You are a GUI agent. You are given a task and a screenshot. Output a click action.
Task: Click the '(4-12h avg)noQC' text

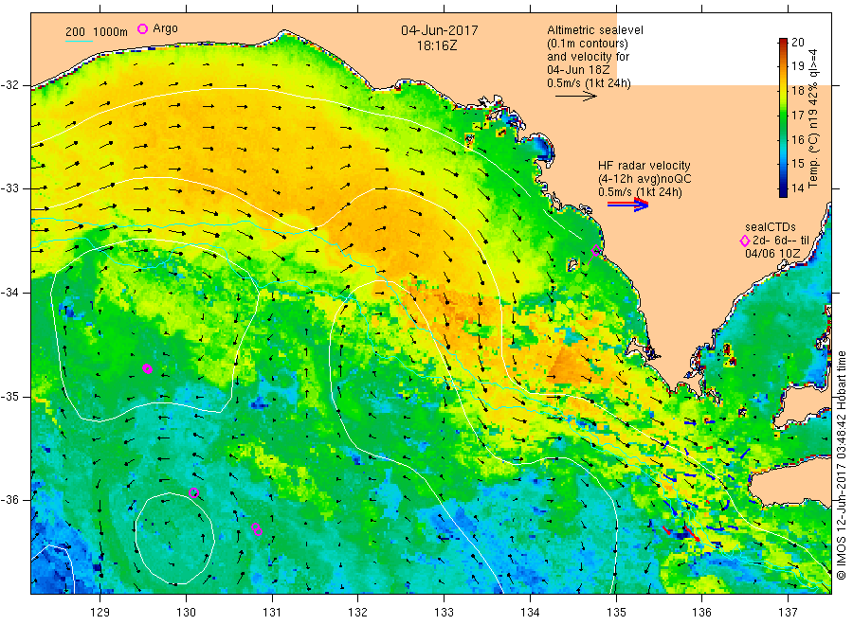(x=644, y=179)
